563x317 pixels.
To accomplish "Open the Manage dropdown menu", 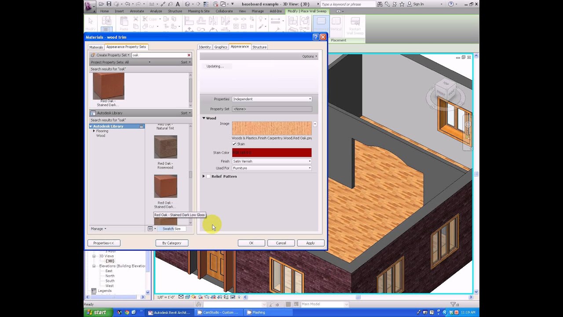I will (99, 229).
